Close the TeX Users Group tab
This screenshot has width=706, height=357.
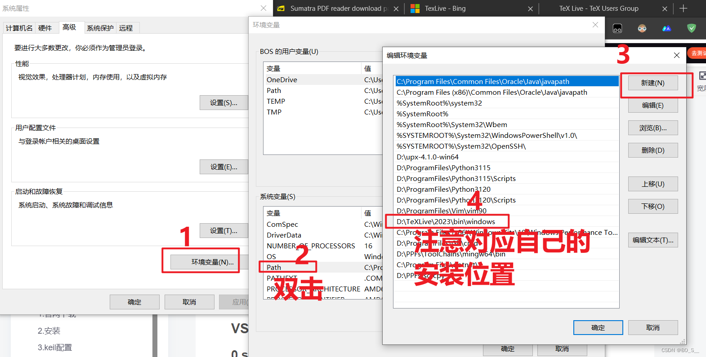[665, 9]
